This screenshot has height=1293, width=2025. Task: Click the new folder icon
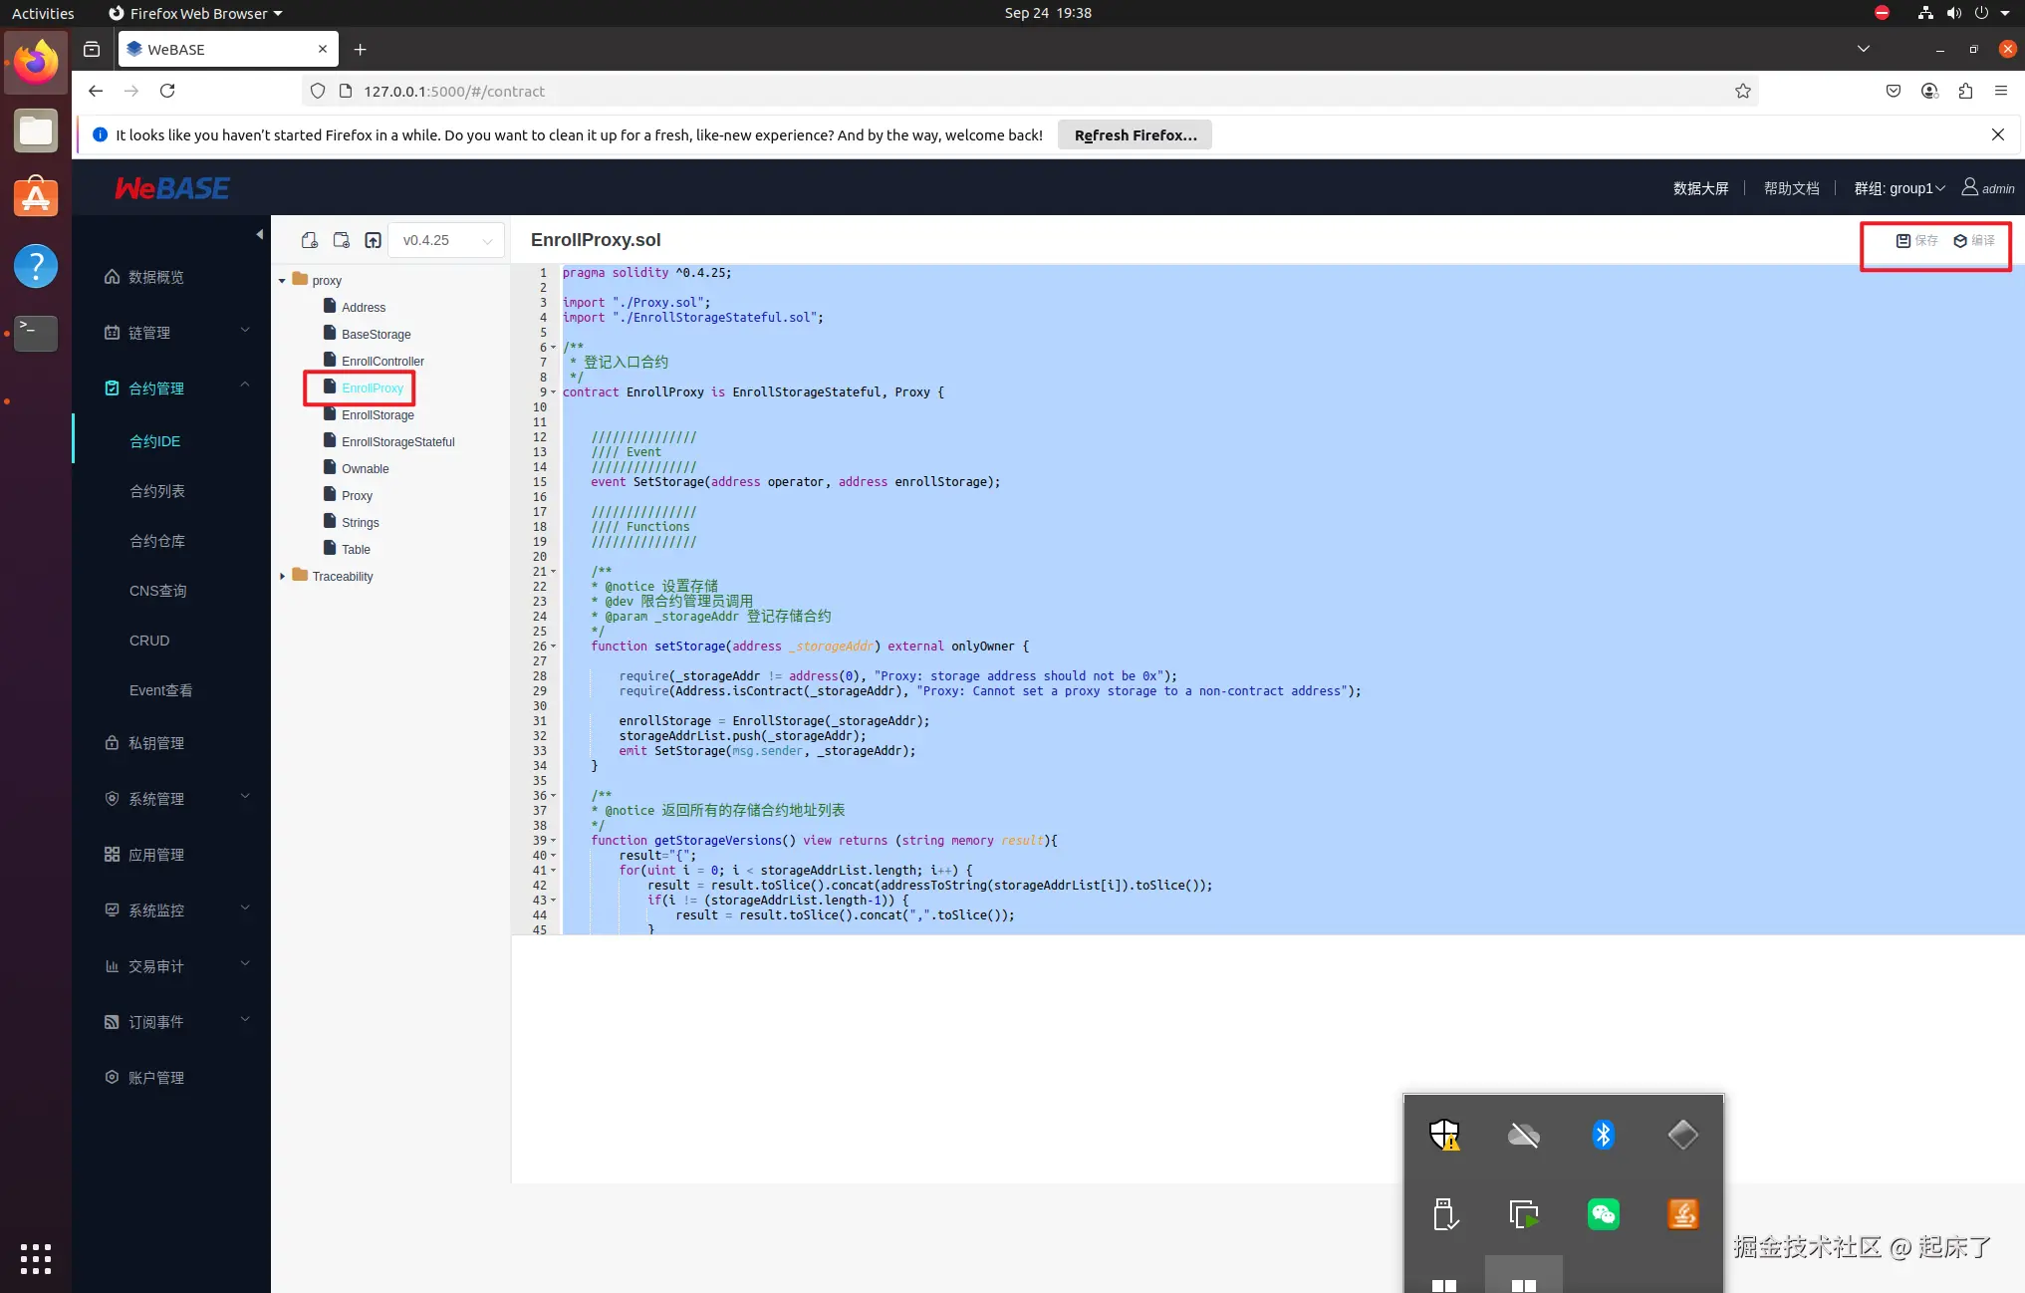tap(342, 240)
